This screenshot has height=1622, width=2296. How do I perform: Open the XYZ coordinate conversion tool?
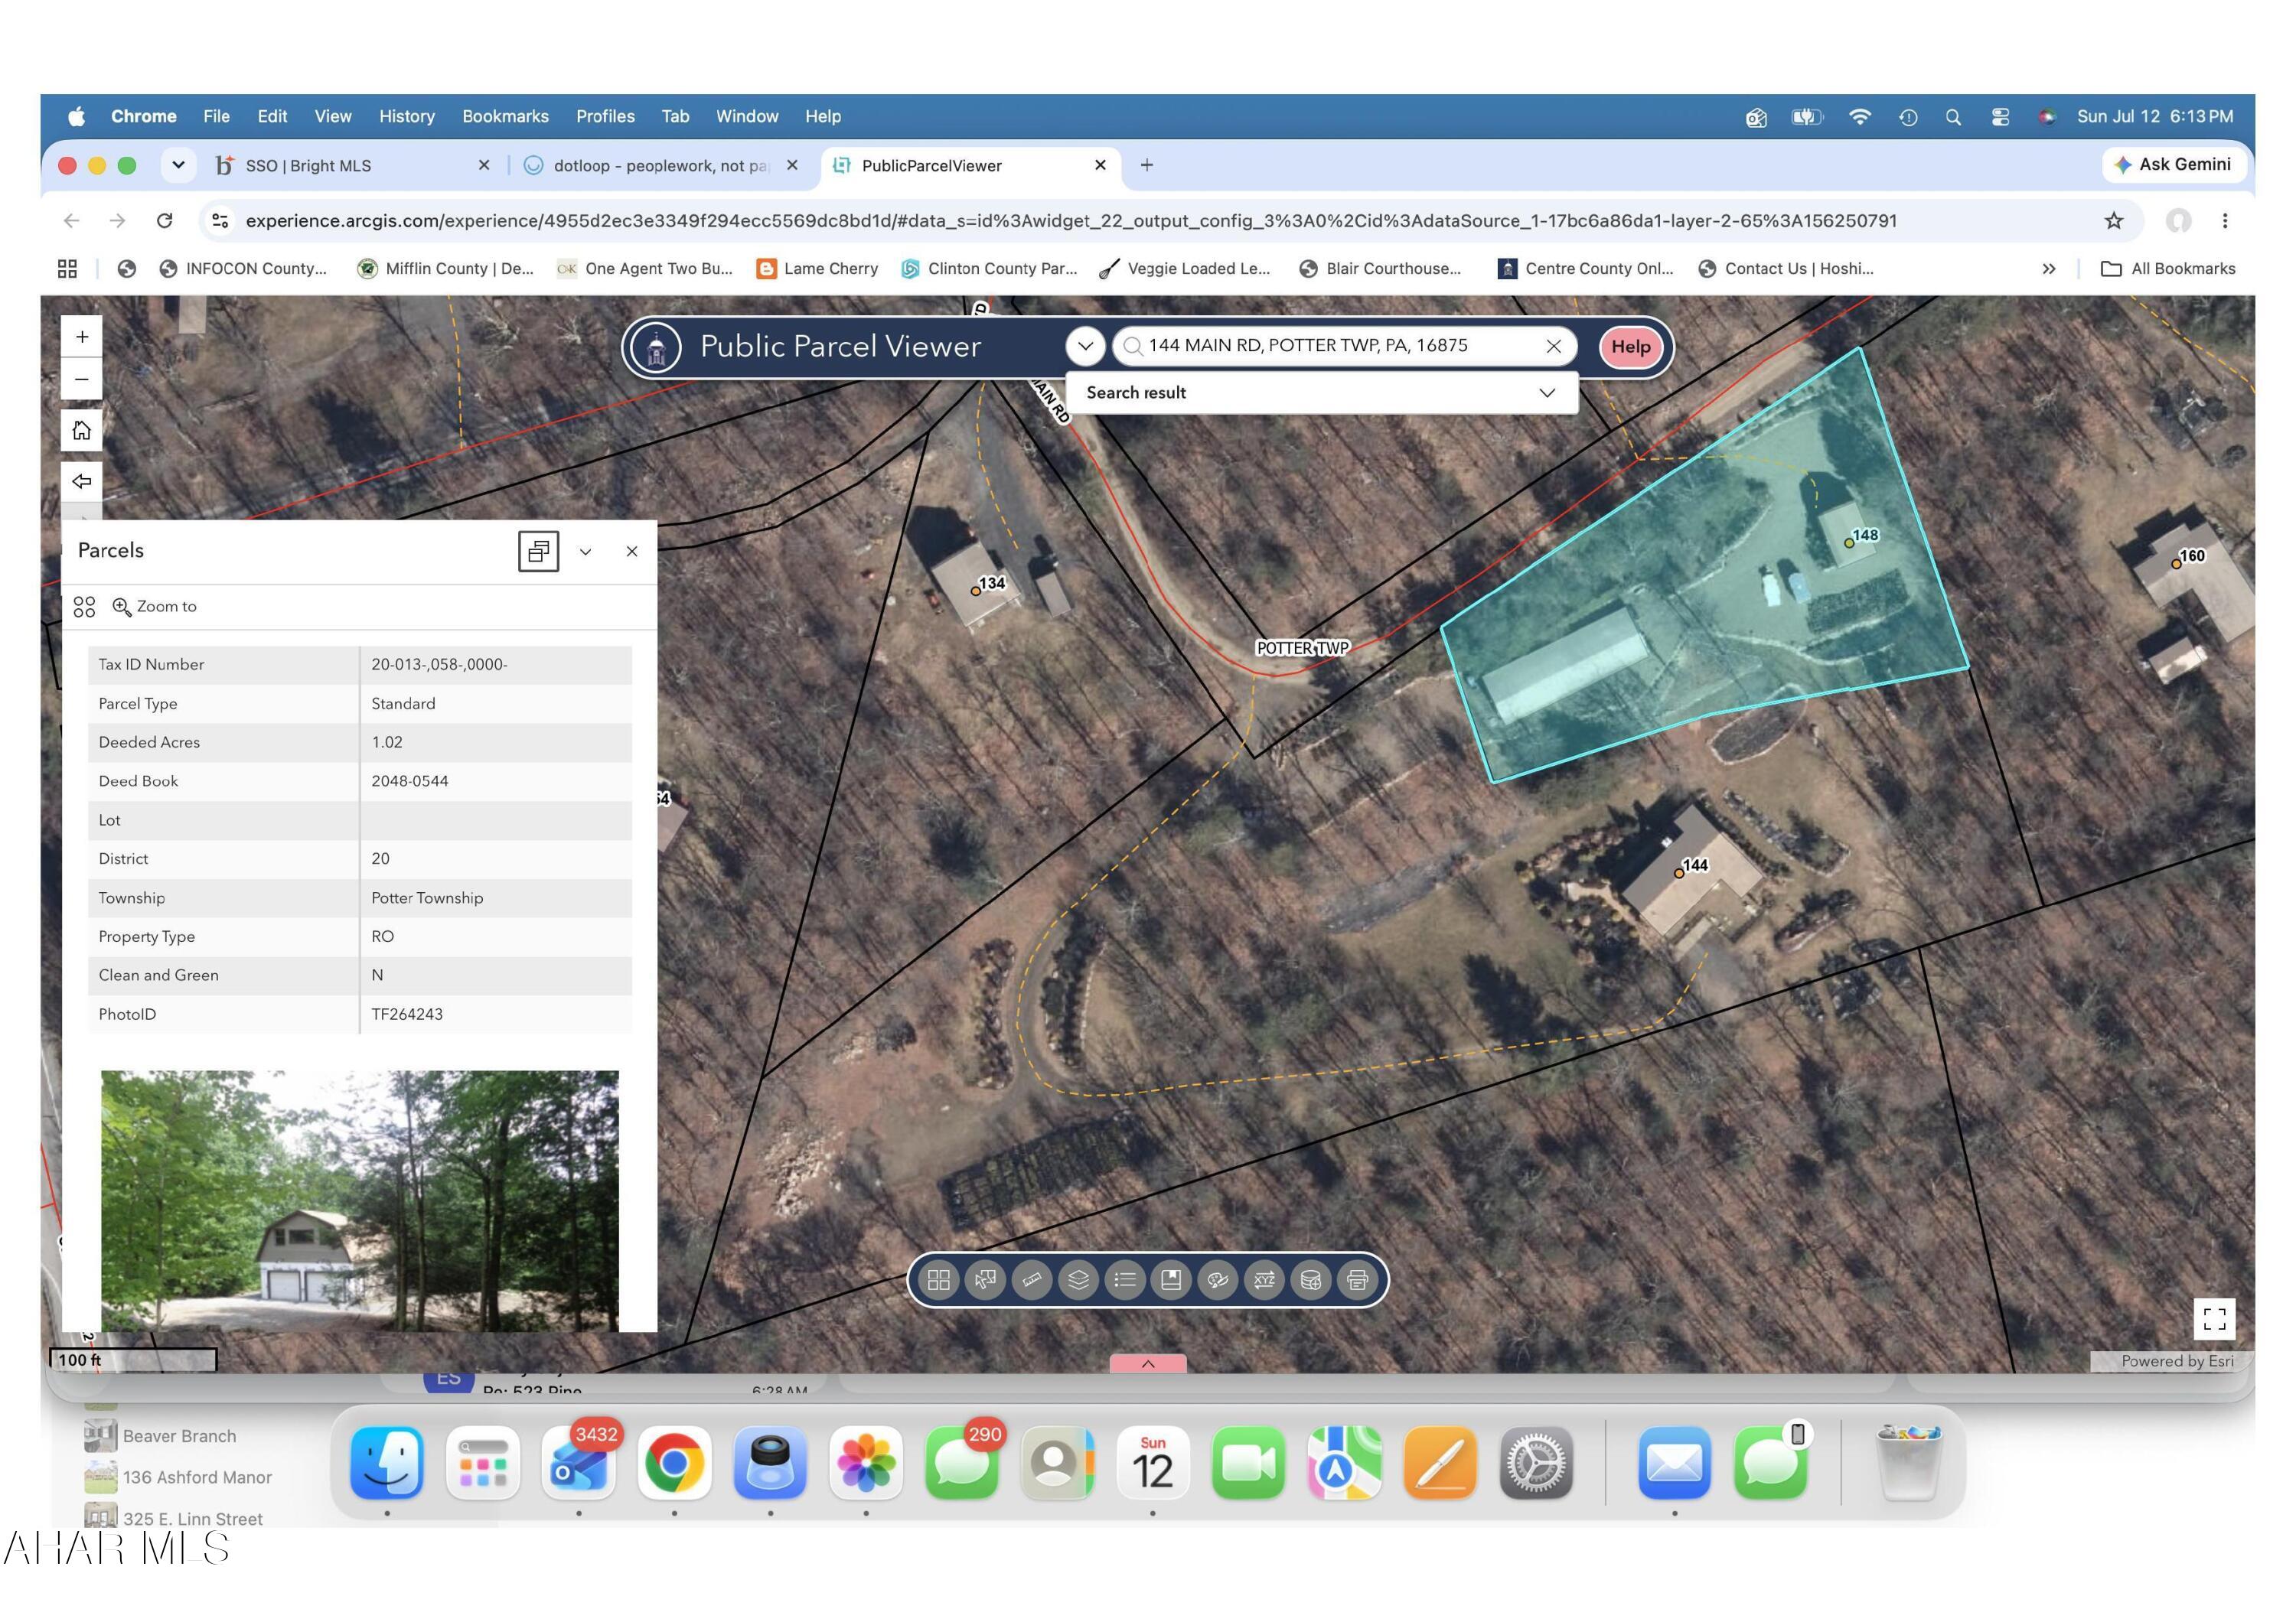click(x=1264, y=1279)
